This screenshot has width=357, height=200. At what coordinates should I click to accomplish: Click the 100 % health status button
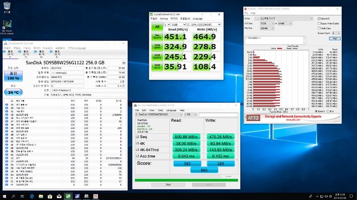(13, 76)
